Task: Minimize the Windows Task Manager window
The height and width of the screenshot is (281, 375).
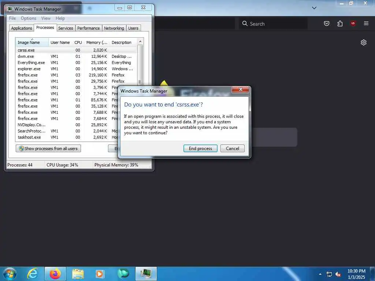Action: [x=120, y=8]
